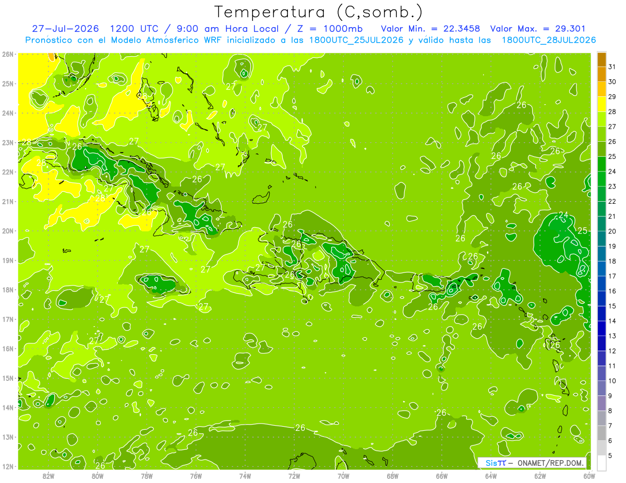This screenshot has height=483, width=626.
Task: Click the colorbar label "15"
Action: (x=612, y=306)
